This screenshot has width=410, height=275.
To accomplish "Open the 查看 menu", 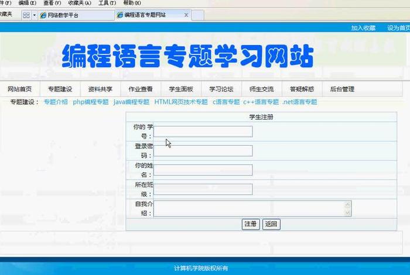I will point(52,3).
